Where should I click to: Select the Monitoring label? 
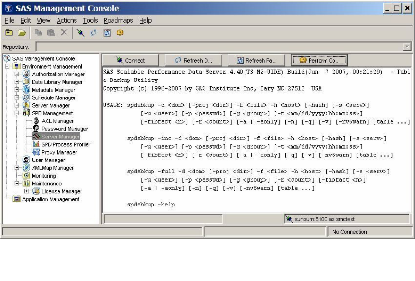point(44,176)
